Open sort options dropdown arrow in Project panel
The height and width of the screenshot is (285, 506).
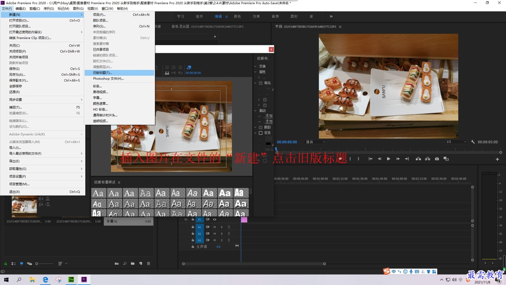[x=66, y=263]
